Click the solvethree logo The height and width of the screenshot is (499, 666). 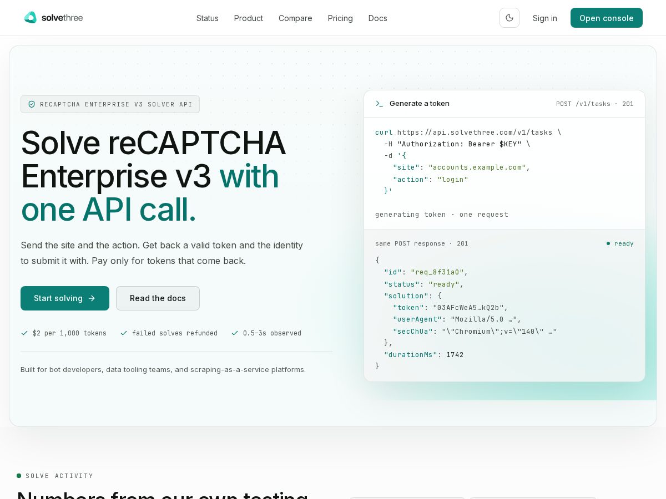click(x=53, y=18)
